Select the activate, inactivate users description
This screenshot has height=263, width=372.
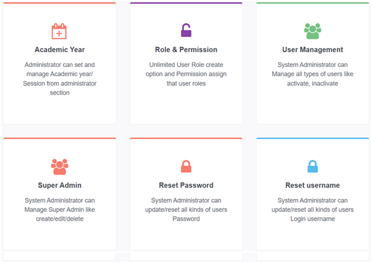[312, 74]
